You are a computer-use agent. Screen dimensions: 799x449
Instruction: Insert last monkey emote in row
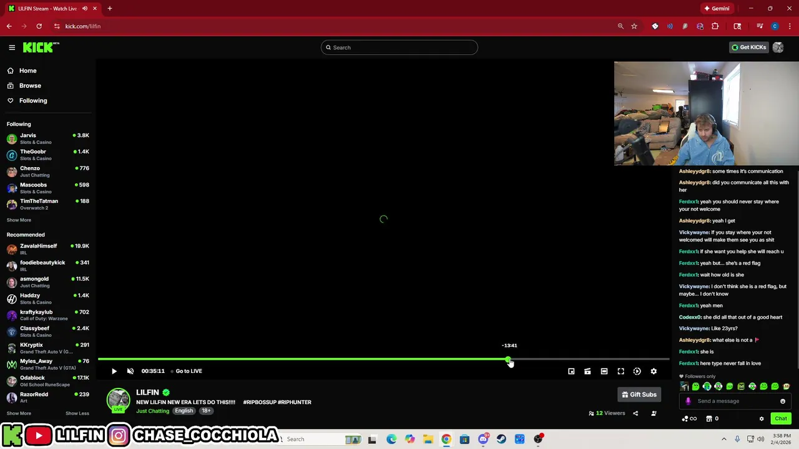(787, 387)
